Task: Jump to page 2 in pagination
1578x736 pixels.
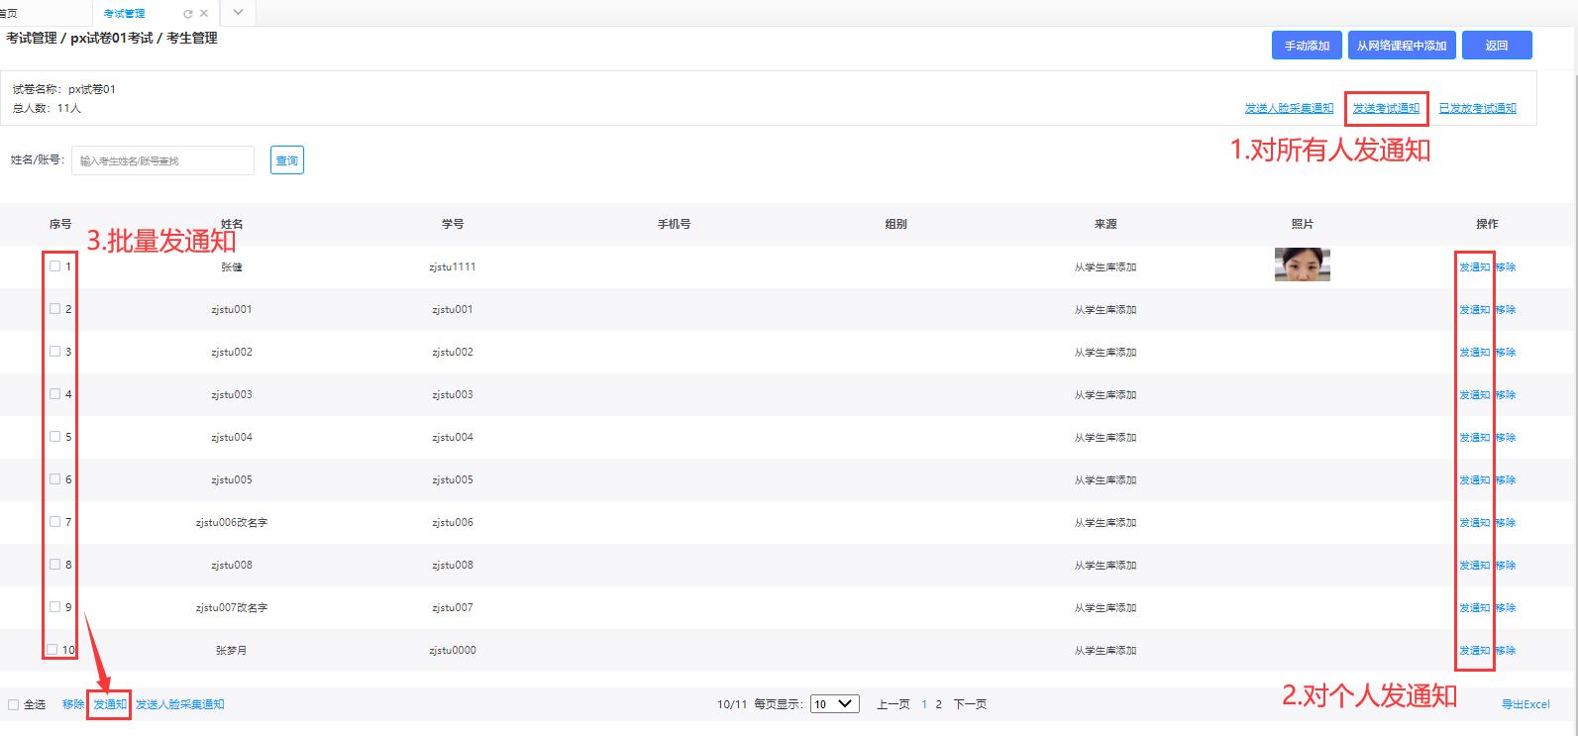Action: click(x=939, y=704)
